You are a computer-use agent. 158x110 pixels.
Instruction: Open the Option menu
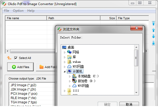point(18,11)
